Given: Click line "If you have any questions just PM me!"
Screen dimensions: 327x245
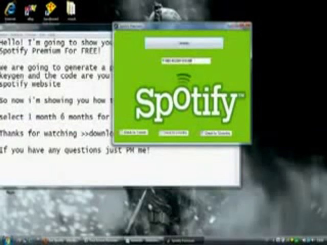Looking at the screenshot, I should pyautogui.click(x=75, y=150).
